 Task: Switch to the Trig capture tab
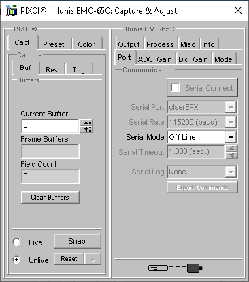click(x=79, y=69)
